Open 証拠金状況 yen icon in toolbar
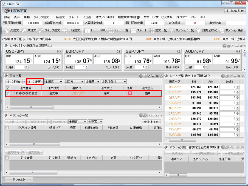The height and width of the screenshot is (186, 248). pos(207,30)
